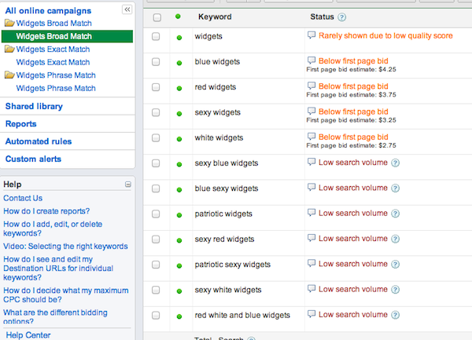Open Help Center link

click(x=28, y=335)
